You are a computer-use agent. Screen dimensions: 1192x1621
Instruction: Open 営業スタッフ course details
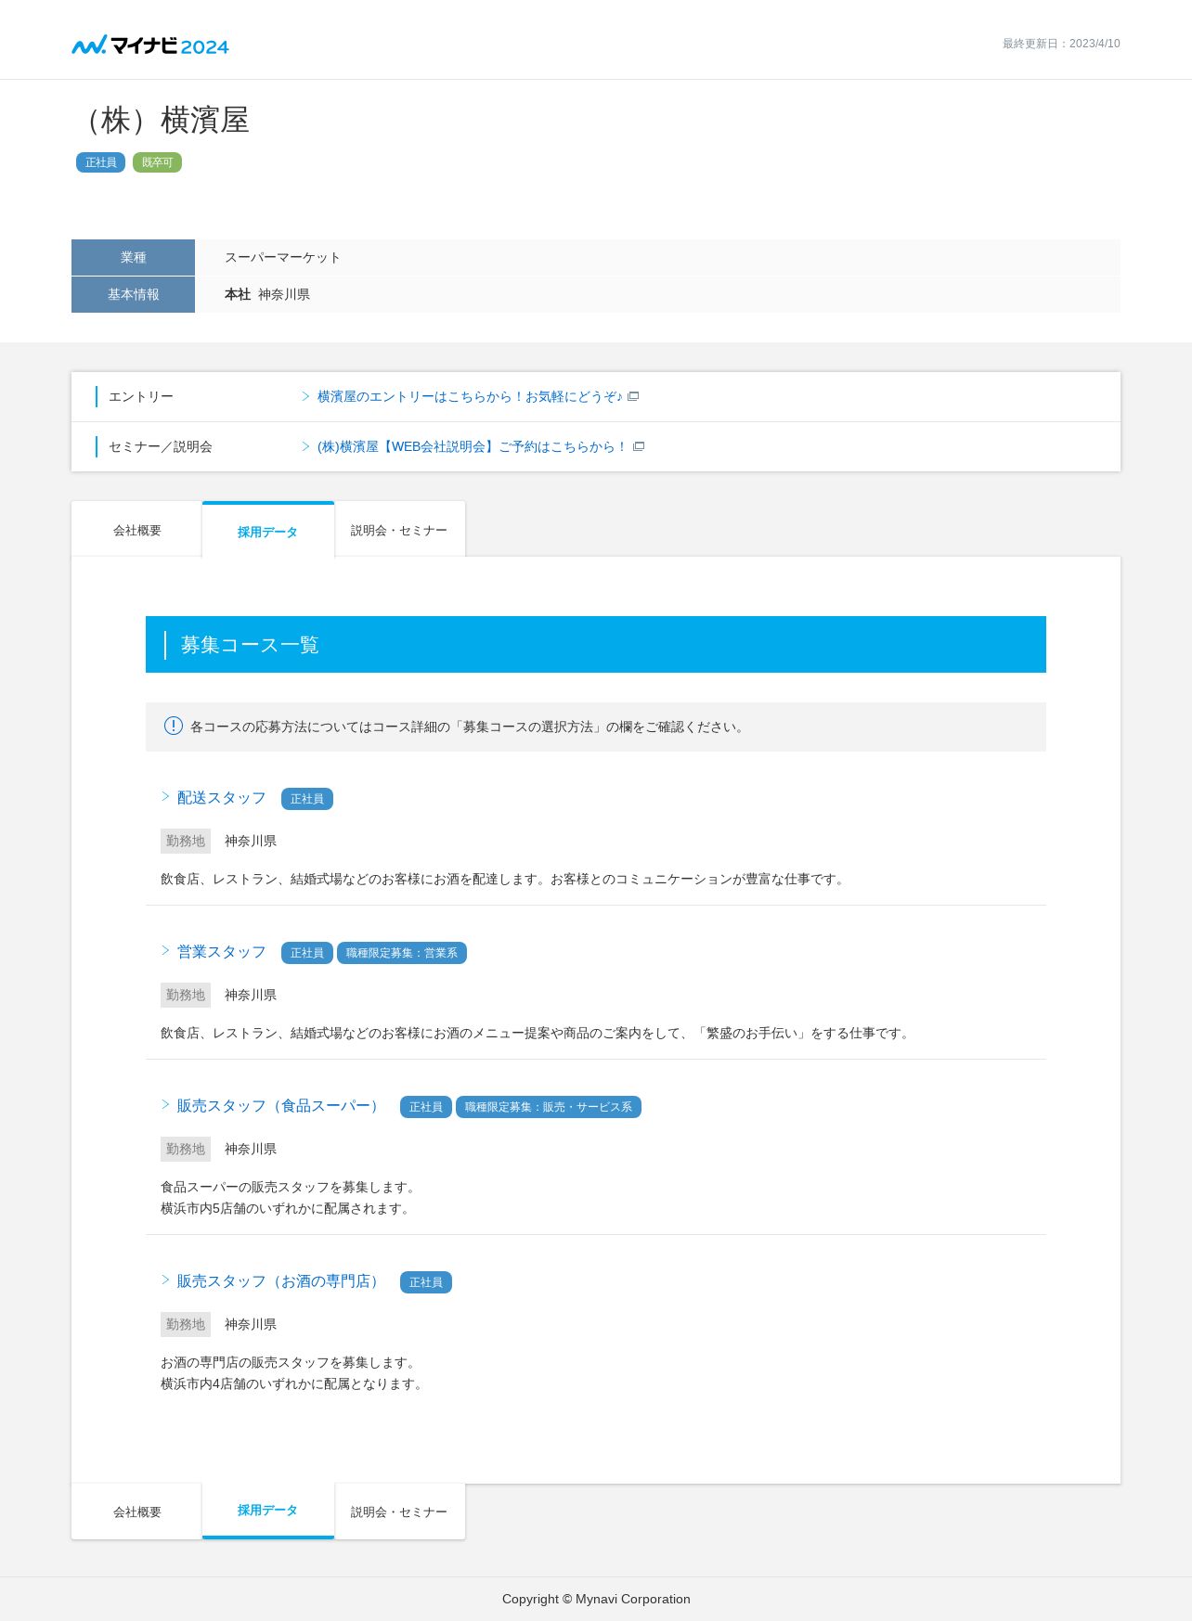click(221, 952)
